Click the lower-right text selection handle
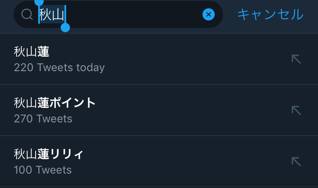The height and width of the screenshot is (188, 318). click(65, 28)
